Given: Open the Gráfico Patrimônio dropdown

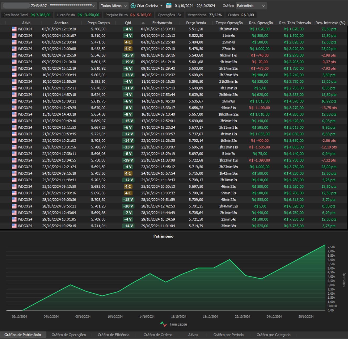Looking at the screenshot, I should [251, 6].
